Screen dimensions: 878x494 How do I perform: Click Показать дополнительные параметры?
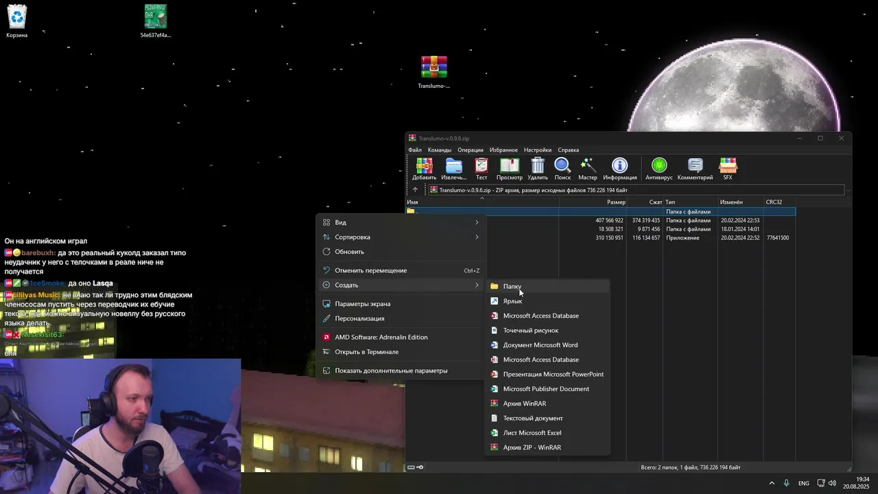pos(401,370)
